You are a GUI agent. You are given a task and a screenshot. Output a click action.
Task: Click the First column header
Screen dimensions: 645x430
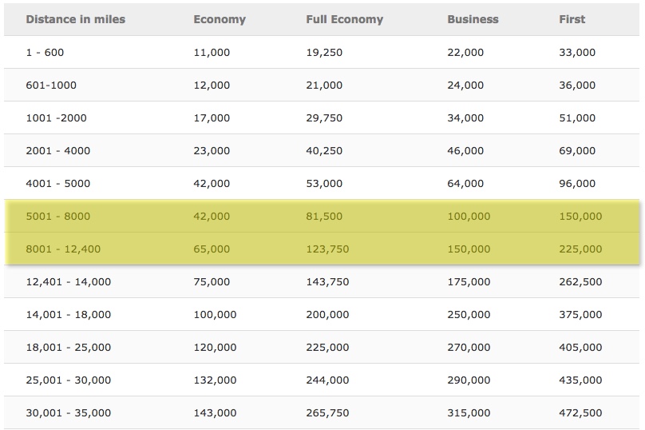pos(572,19)
